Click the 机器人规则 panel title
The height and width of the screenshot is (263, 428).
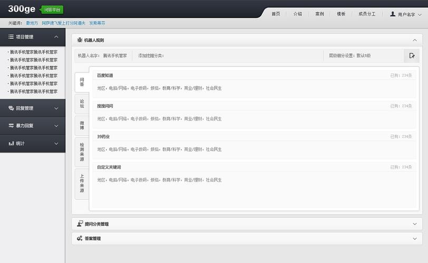[94, 41]
